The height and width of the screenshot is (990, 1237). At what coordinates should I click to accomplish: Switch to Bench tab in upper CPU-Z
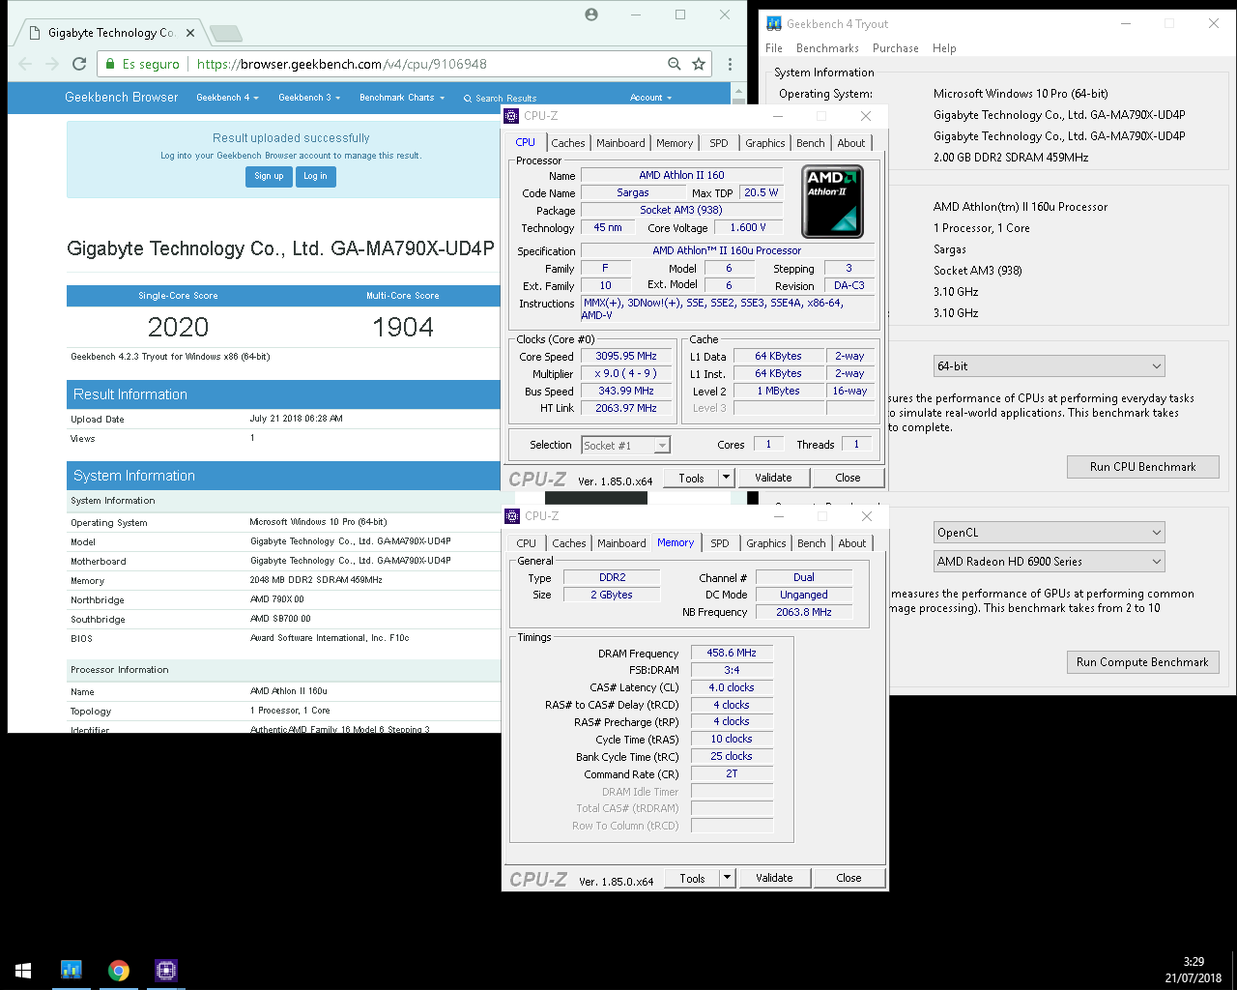click(811, 143)
